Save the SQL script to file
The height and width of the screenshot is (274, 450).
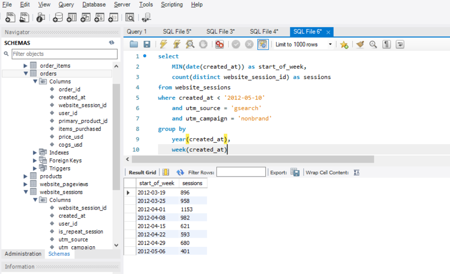147,45
